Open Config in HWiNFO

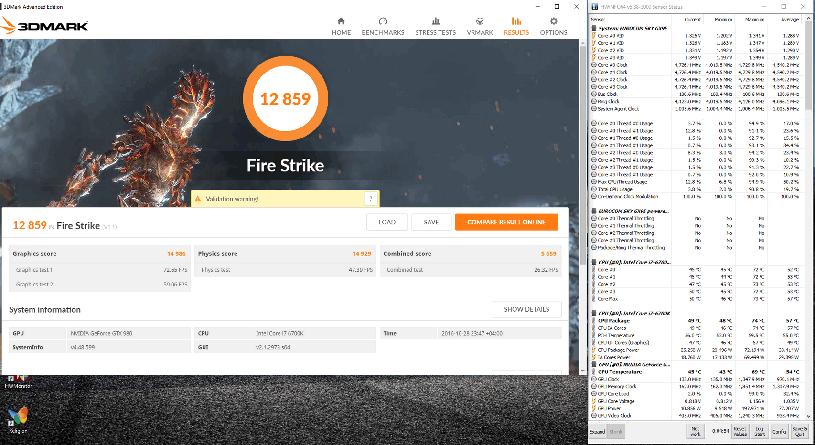click(x=779, y=432)
